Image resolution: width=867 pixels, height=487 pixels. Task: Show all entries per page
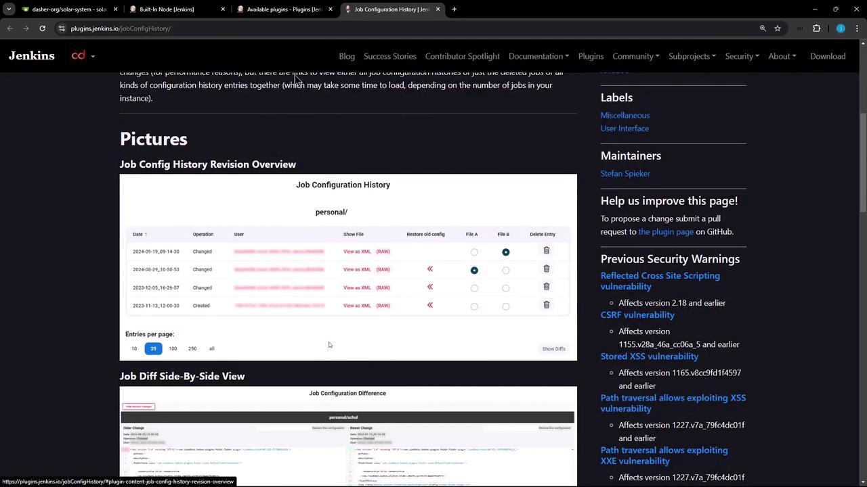(211, 348)
